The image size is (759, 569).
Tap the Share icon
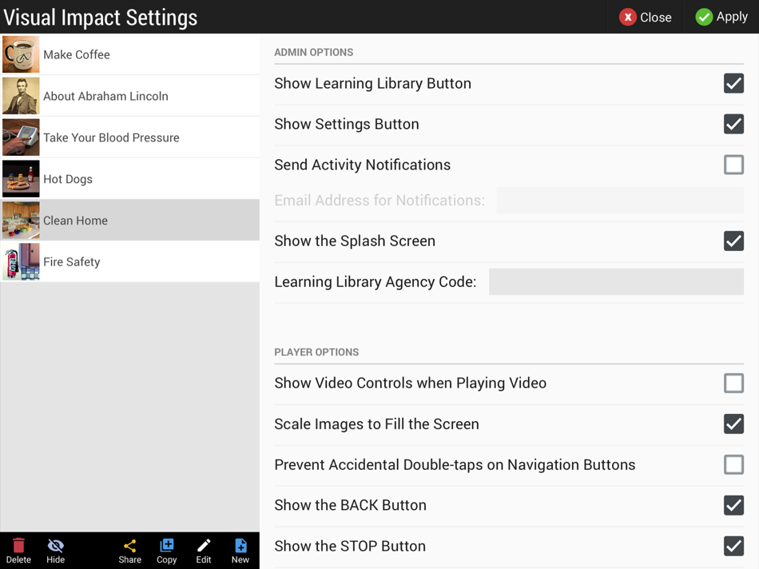[x=129, y=546]
